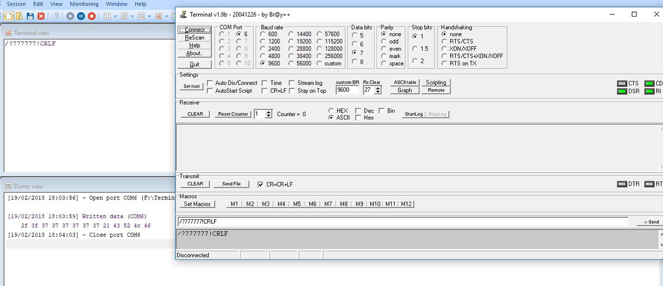
Task: Increase the Rx Clear stepper value
Action: 378,88
